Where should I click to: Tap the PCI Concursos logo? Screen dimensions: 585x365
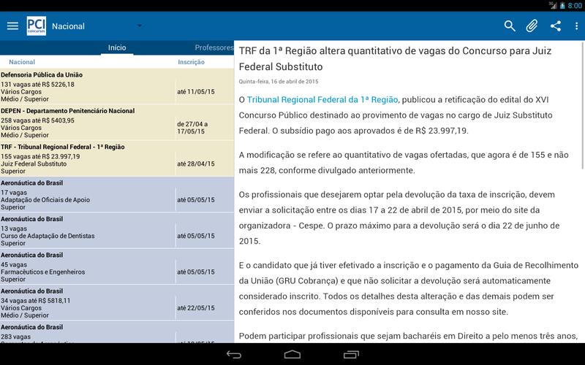(x=36, y=26)
